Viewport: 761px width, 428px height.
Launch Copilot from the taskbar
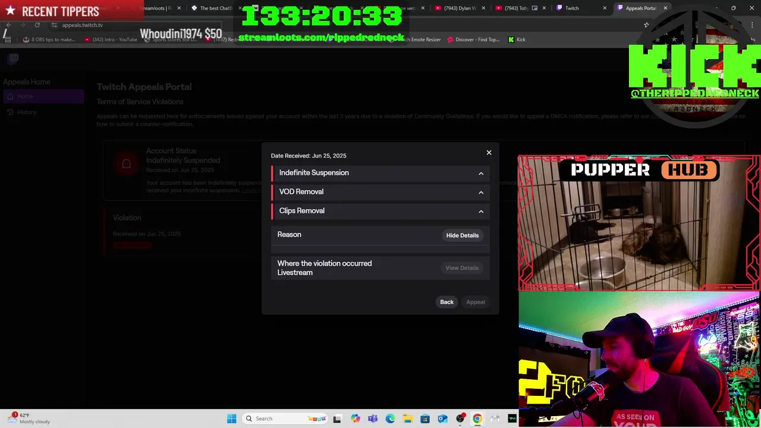click(x=355, y=418)
